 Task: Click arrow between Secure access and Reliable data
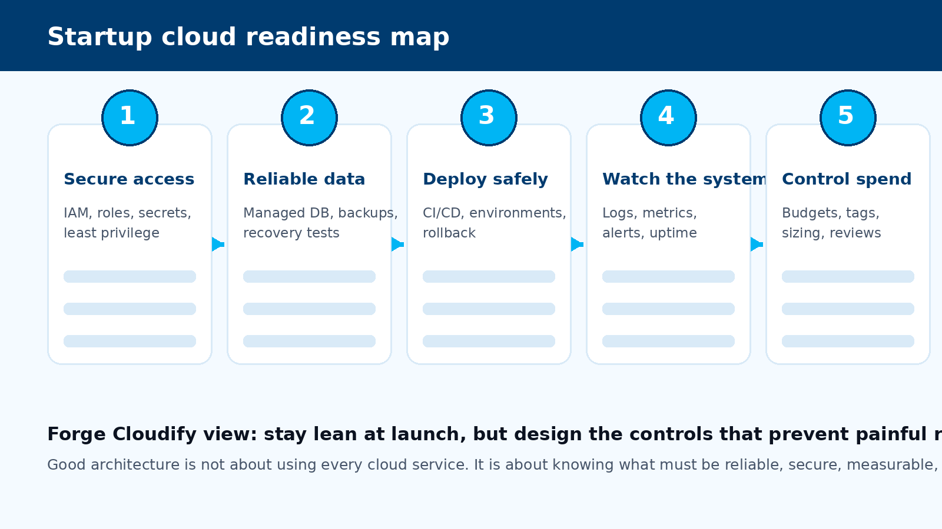click(x=218, y=244)
